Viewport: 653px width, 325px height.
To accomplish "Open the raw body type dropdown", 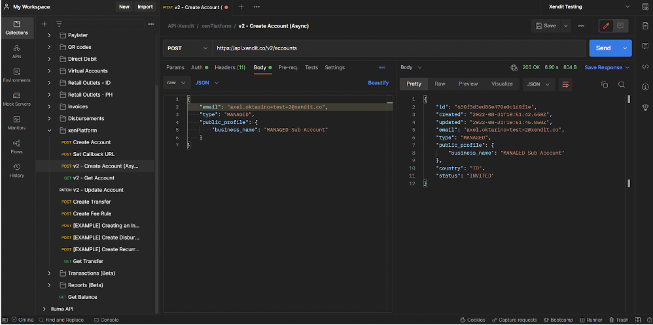I will [x=177, y=83].
